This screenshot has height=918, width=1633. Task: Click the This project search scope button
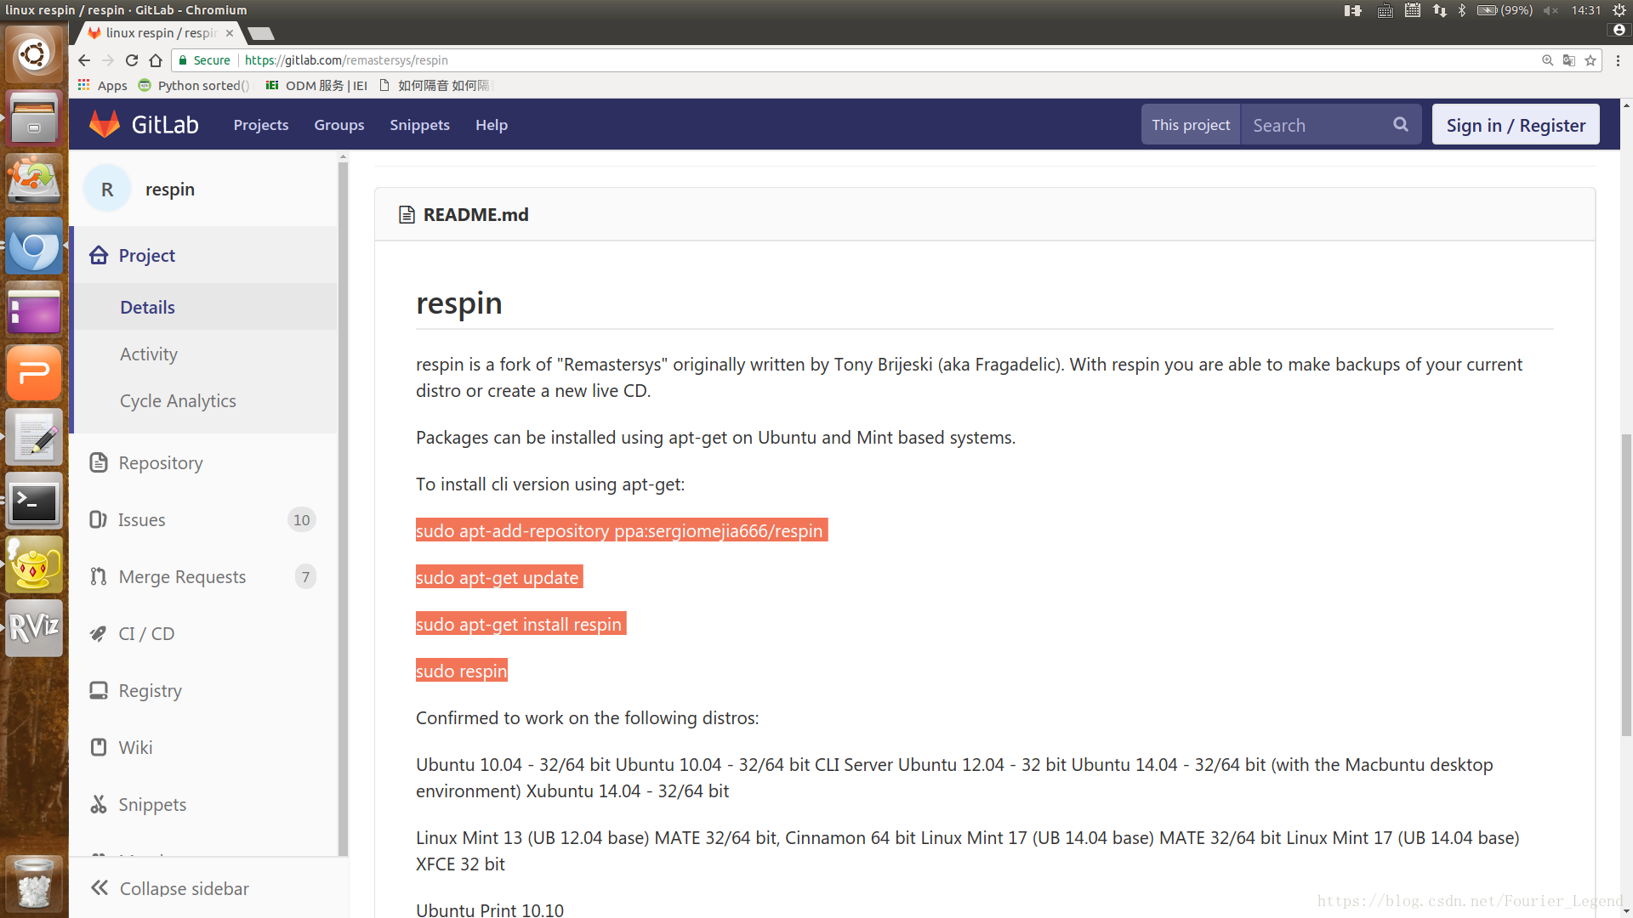(x=1191, y=124)
